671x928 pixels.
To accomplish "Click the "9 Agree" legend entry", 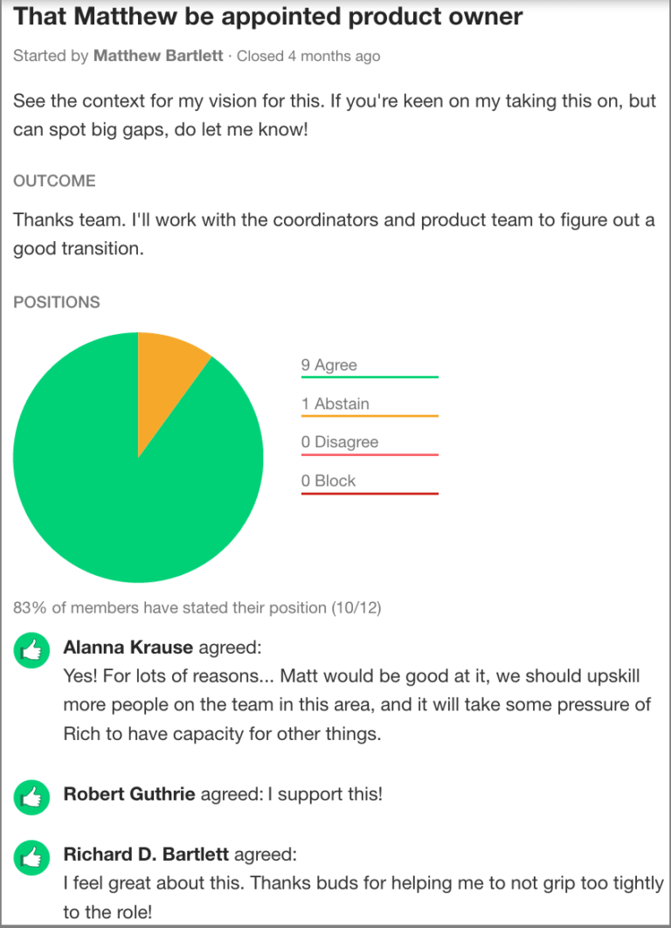I will (x=329, y=365).
